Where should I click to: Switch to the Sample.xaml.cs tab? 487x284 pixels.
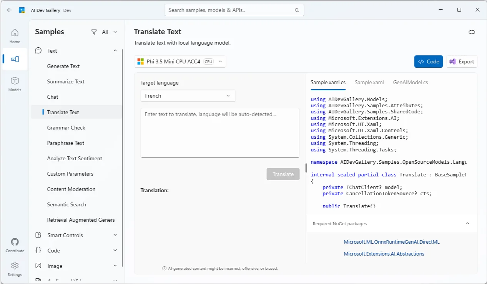[x=328, y=82]
